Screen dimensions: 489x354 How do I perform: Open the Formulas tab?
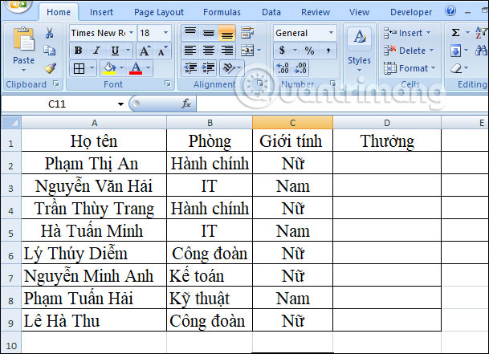click(222, 12)
